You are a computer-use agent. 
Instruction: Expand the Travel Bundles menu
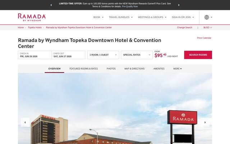(121, 17)
